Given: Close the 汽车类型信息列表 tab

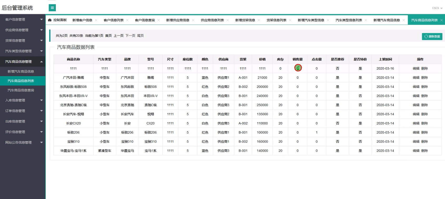Looking at the screenshot, I should (x=366, y=20).
